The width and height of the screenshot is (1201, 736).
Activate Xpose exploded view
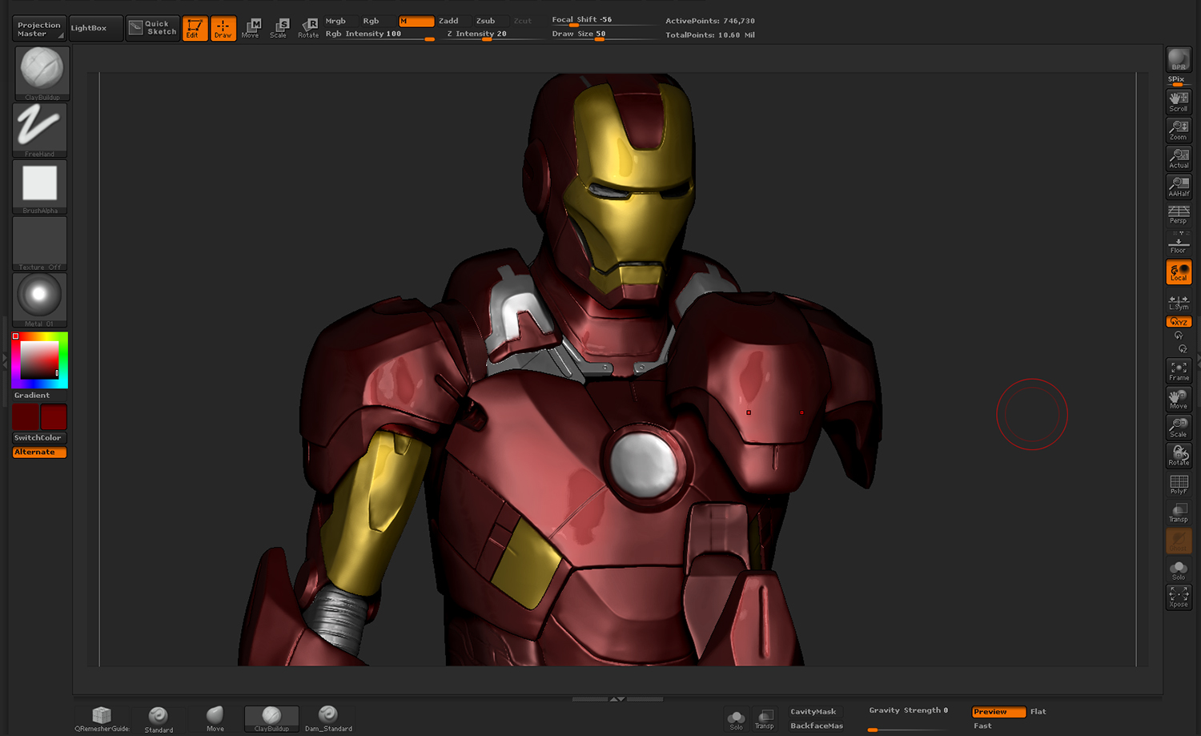click(x=1179, y=597)
